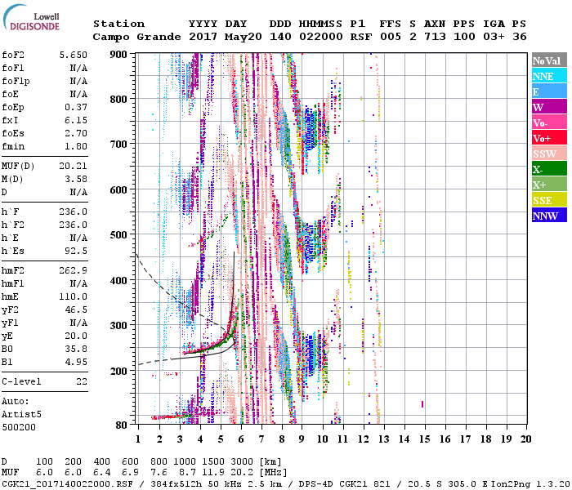Choose the Vo+ red legend swatch
This screenshot has height=490, width=572.
point(549,138)
